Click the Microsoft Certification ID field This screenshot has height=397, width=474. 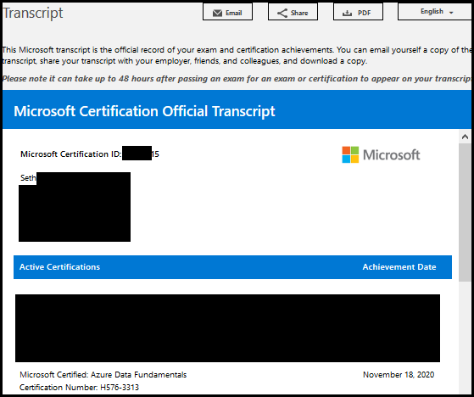click(x=90, y=154)
